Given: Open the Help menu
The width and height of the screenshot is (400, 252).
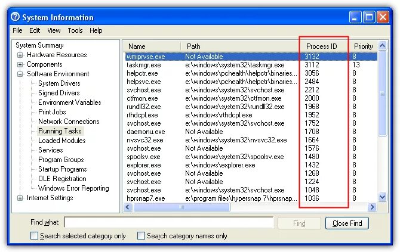Looking at the screenshot, I should pos(96,30).
